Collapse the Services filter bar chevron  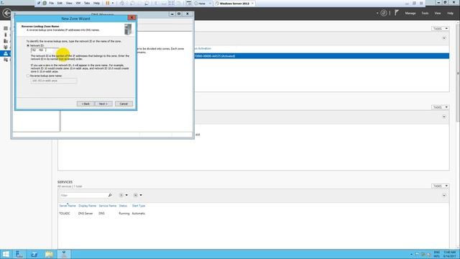444,195
